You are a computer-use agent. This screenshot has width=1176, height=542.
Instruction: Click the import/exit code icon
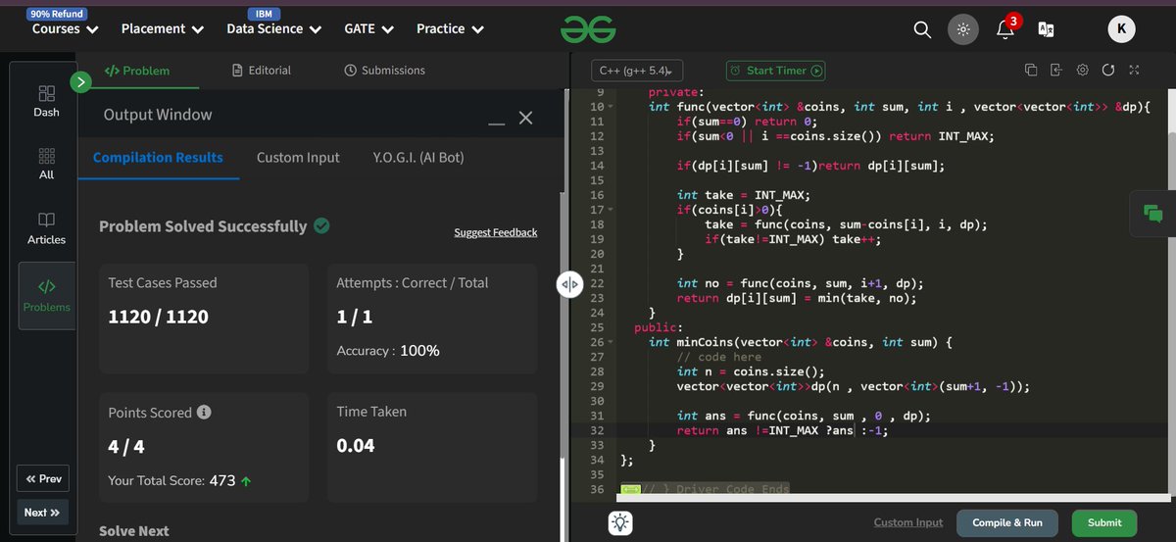[1055, 70]
